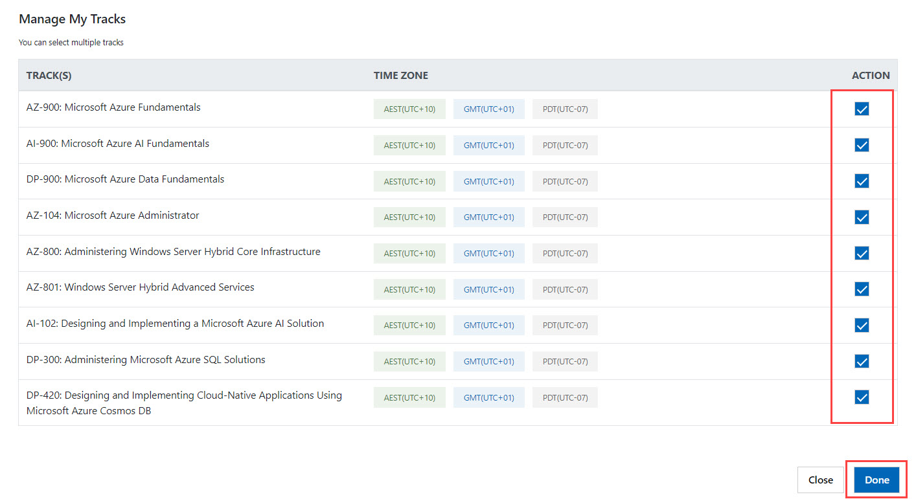This screenshot has width=916, height=499.
Task: Choose PDT(UTC-07) in the AZ-801 row
Action: tap(566, 289)
